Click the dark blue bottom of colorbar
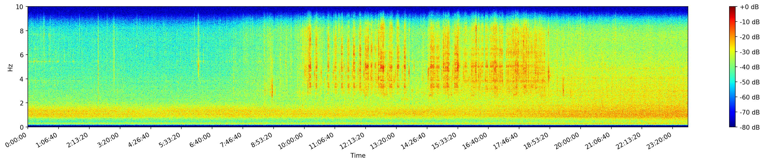Viewport: 764px width, 163px height. (x=733, y=125)
